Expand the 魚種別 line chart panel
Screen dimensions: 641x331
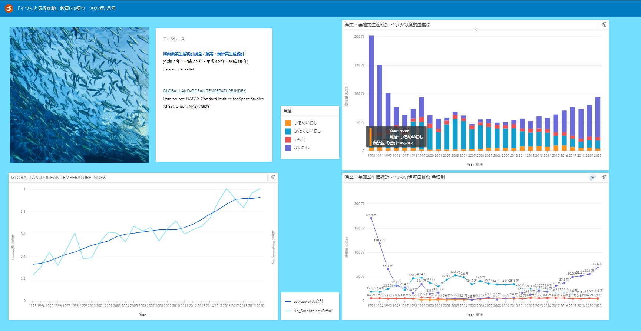[604, 178]
